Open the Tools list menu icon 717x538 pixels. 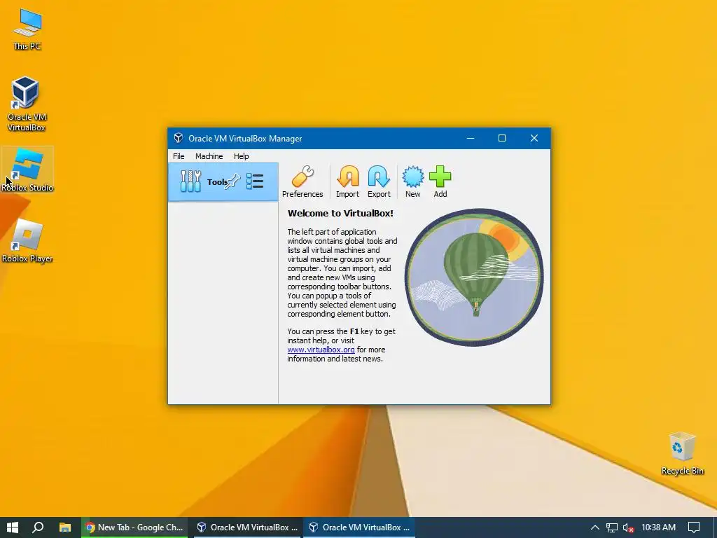pos(255,181)
